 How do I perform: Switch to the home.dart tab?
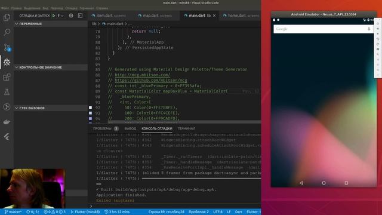pyautogui.click(x=241, y=16)
